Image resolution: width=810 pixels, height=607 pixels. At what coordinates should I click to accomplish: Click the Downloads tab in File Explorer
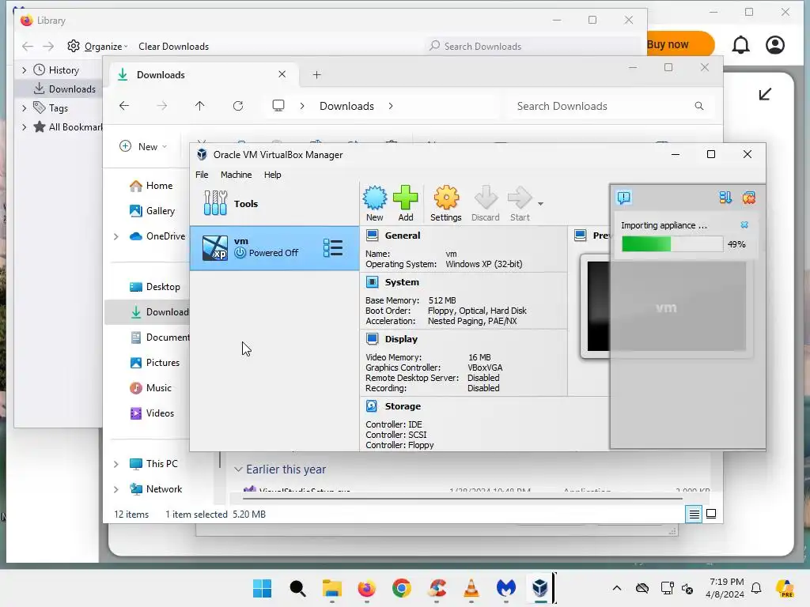tap(202, 75)
